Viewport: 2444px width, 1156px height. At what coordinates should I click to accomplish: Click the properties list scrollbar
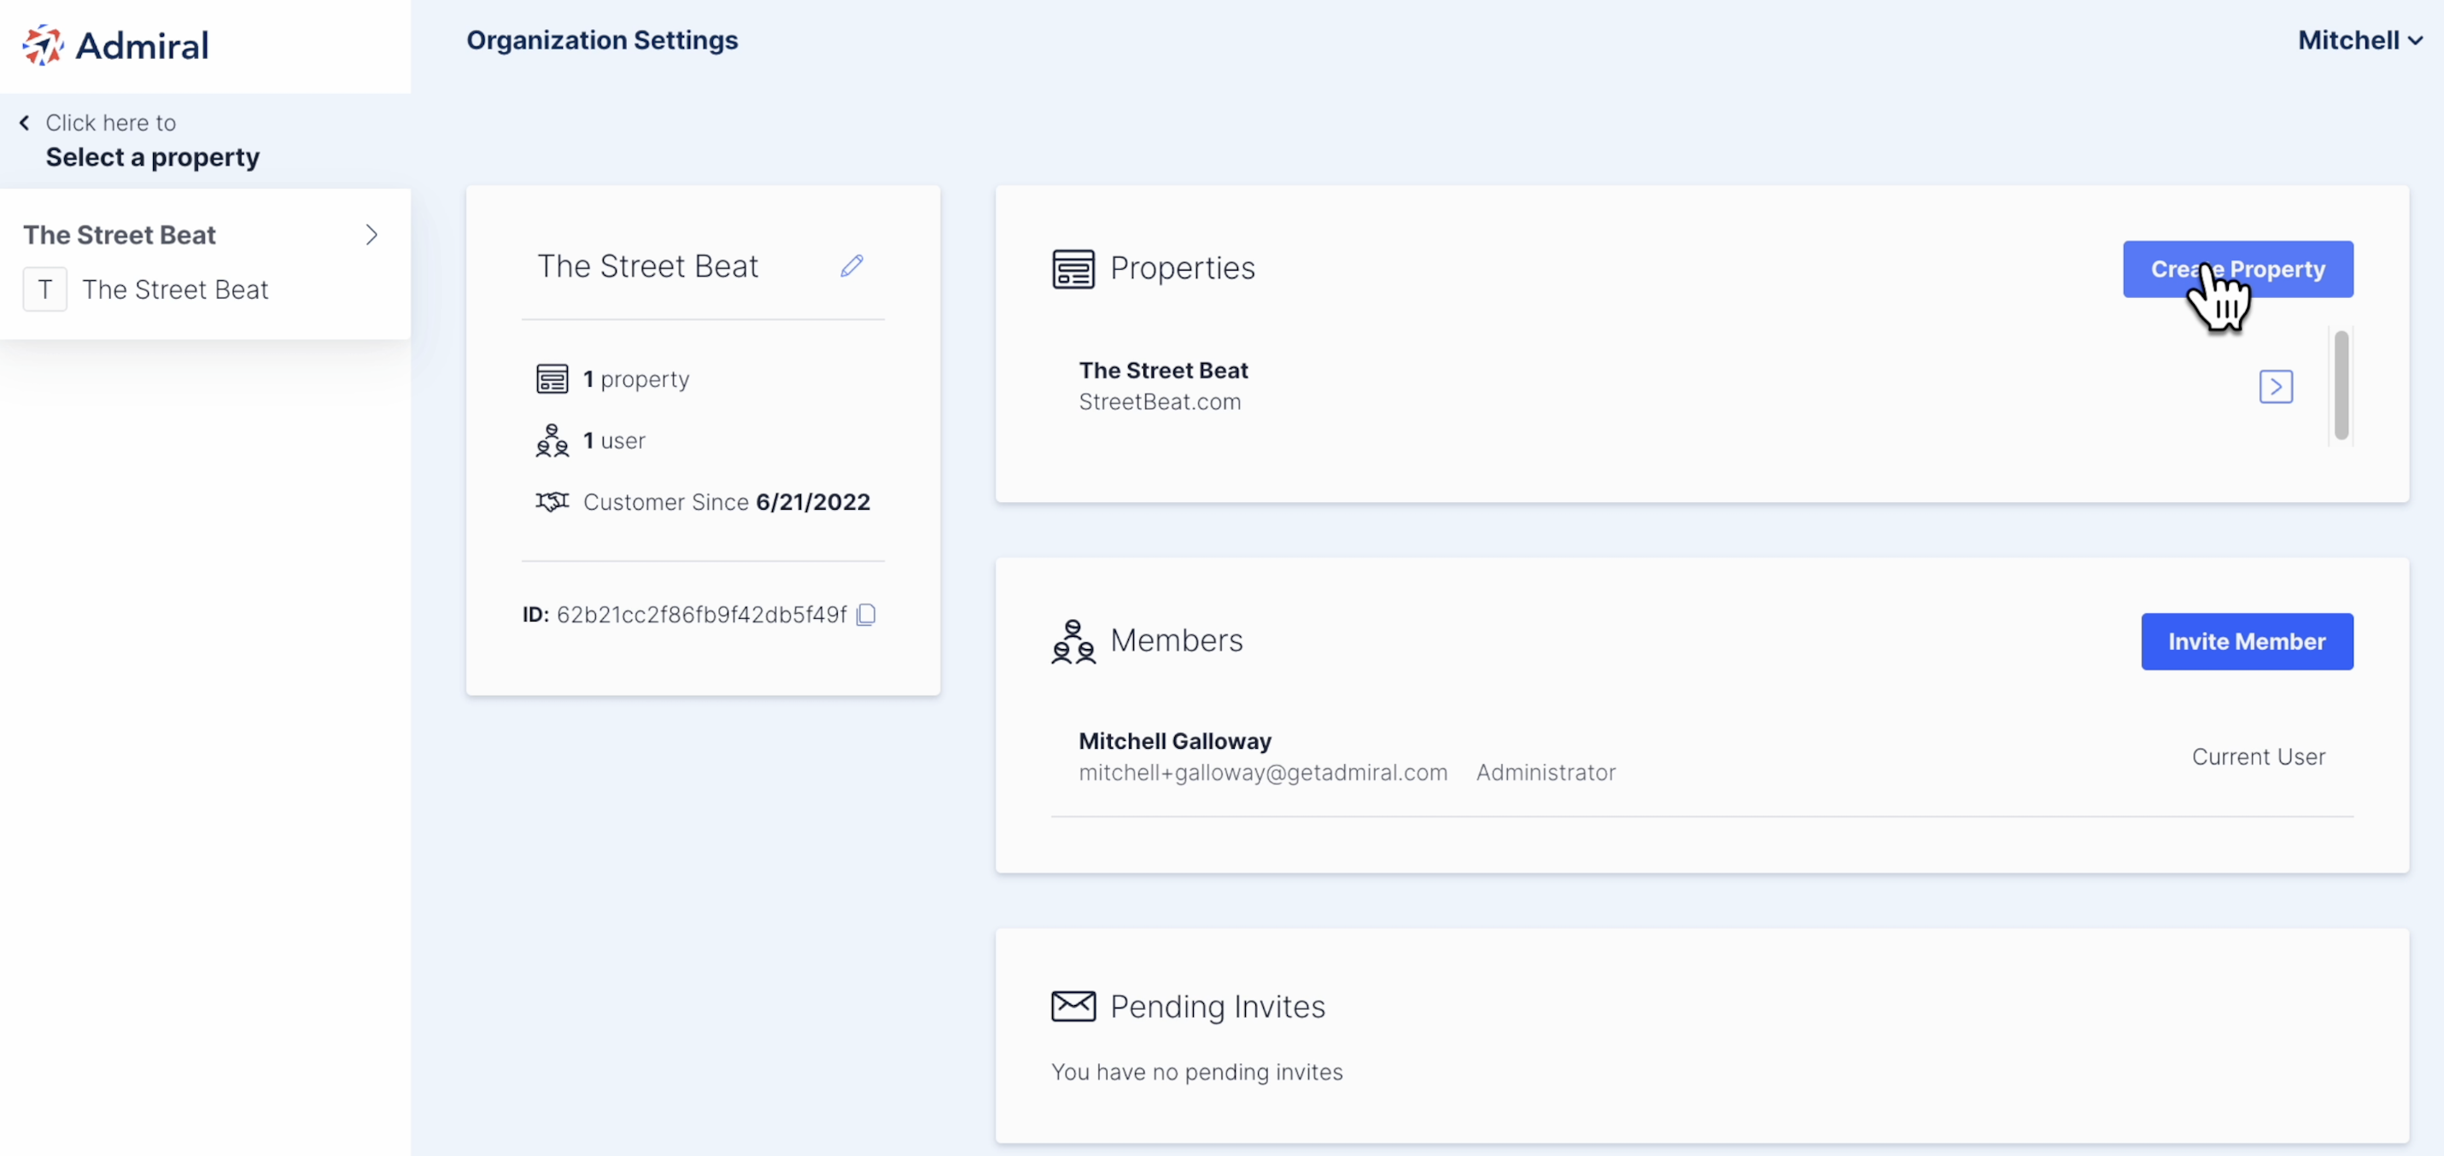[x=2341, y=385]
